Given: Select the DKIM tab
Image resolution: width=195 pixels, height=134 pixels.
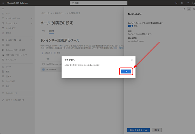Looking at the screenshot, I should tap(51, 31).
